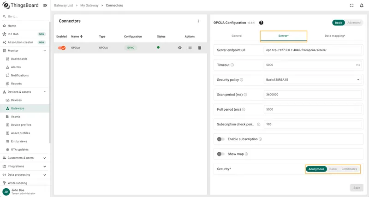Click the Poll period info icon
This screenshot has height=197, width=369.
244,109
